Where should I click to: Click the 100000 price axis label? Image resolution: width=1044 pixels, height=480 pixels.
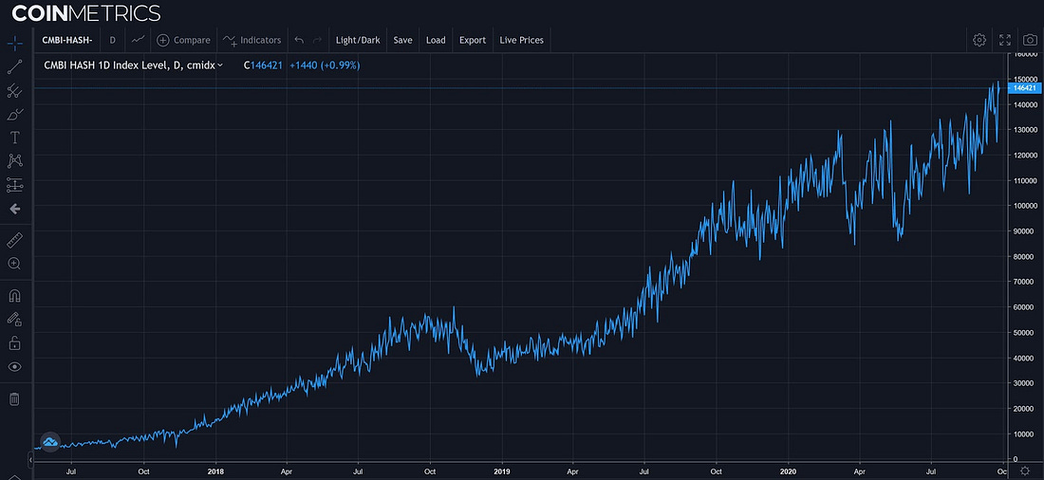pos(1025,206)
